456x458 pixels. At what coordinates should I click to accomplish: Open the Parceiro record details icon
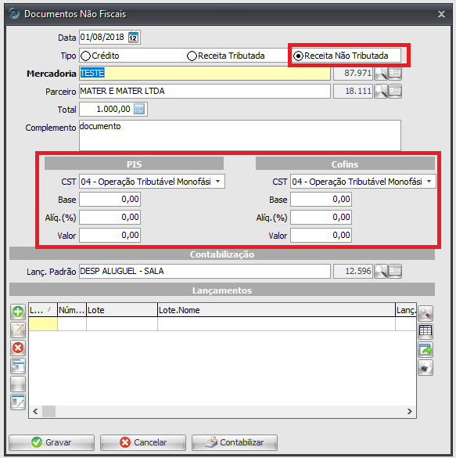(395, 91)
